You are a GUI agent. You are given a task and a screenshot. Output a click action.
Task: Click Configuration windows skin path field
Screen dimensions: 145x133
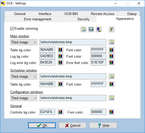[73, 98]
